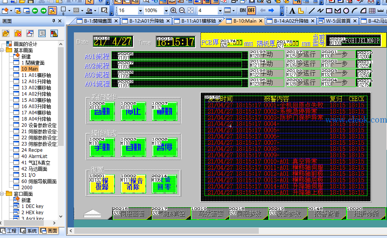Select the straight line drawing tool
This screenshot has height=238, width=387.
click(x=312, y=11)
